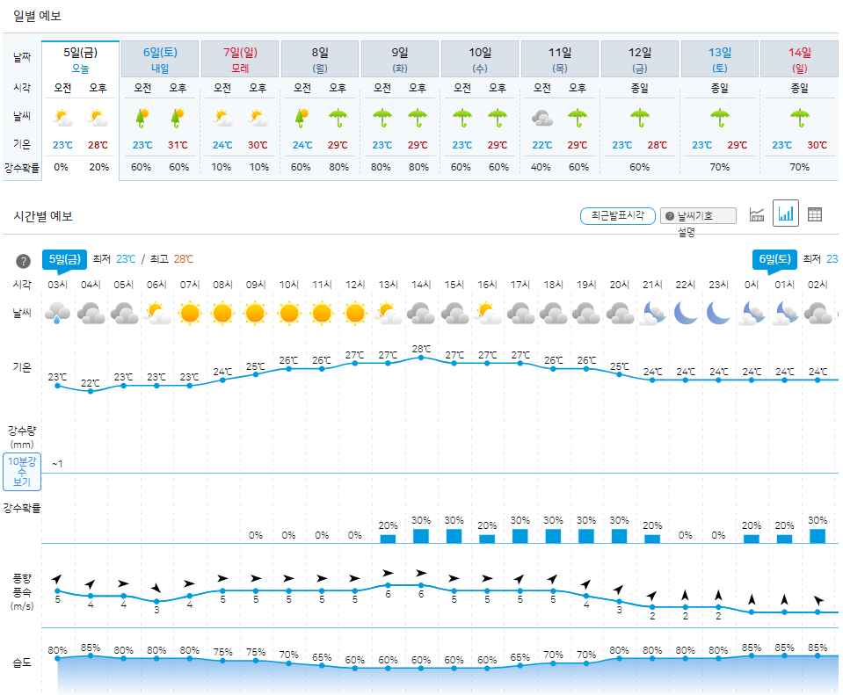Image resolution: width=843 pixels, height=695 pixels.
Task: Click the 04시 85% humidity value
Action: [x=91, y=648]
